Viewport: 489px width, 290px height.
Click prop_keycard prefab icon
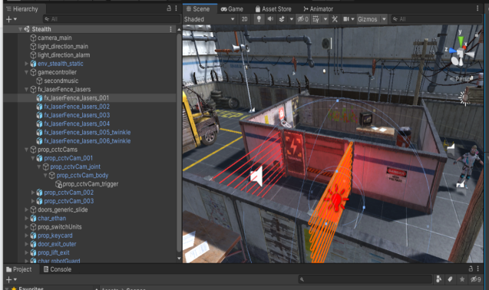tap(33, 236)
